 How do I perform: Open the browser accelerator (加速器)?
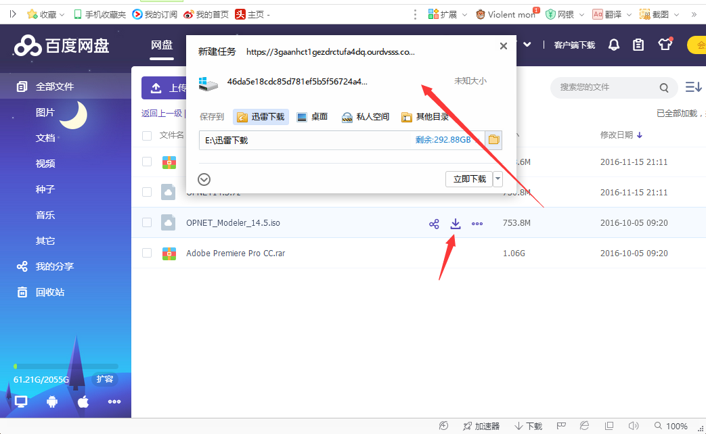coord(481,426)
